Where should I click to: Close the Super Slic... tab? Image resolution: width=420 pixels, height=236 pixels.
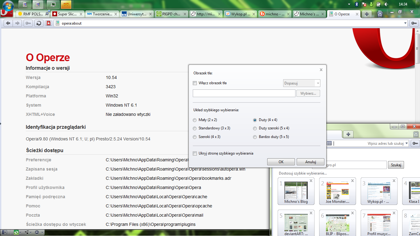81,14
